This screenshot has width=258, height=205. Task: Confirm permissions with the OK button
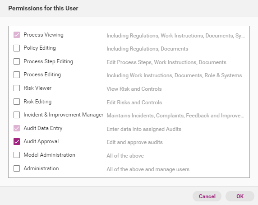(240, 196)
